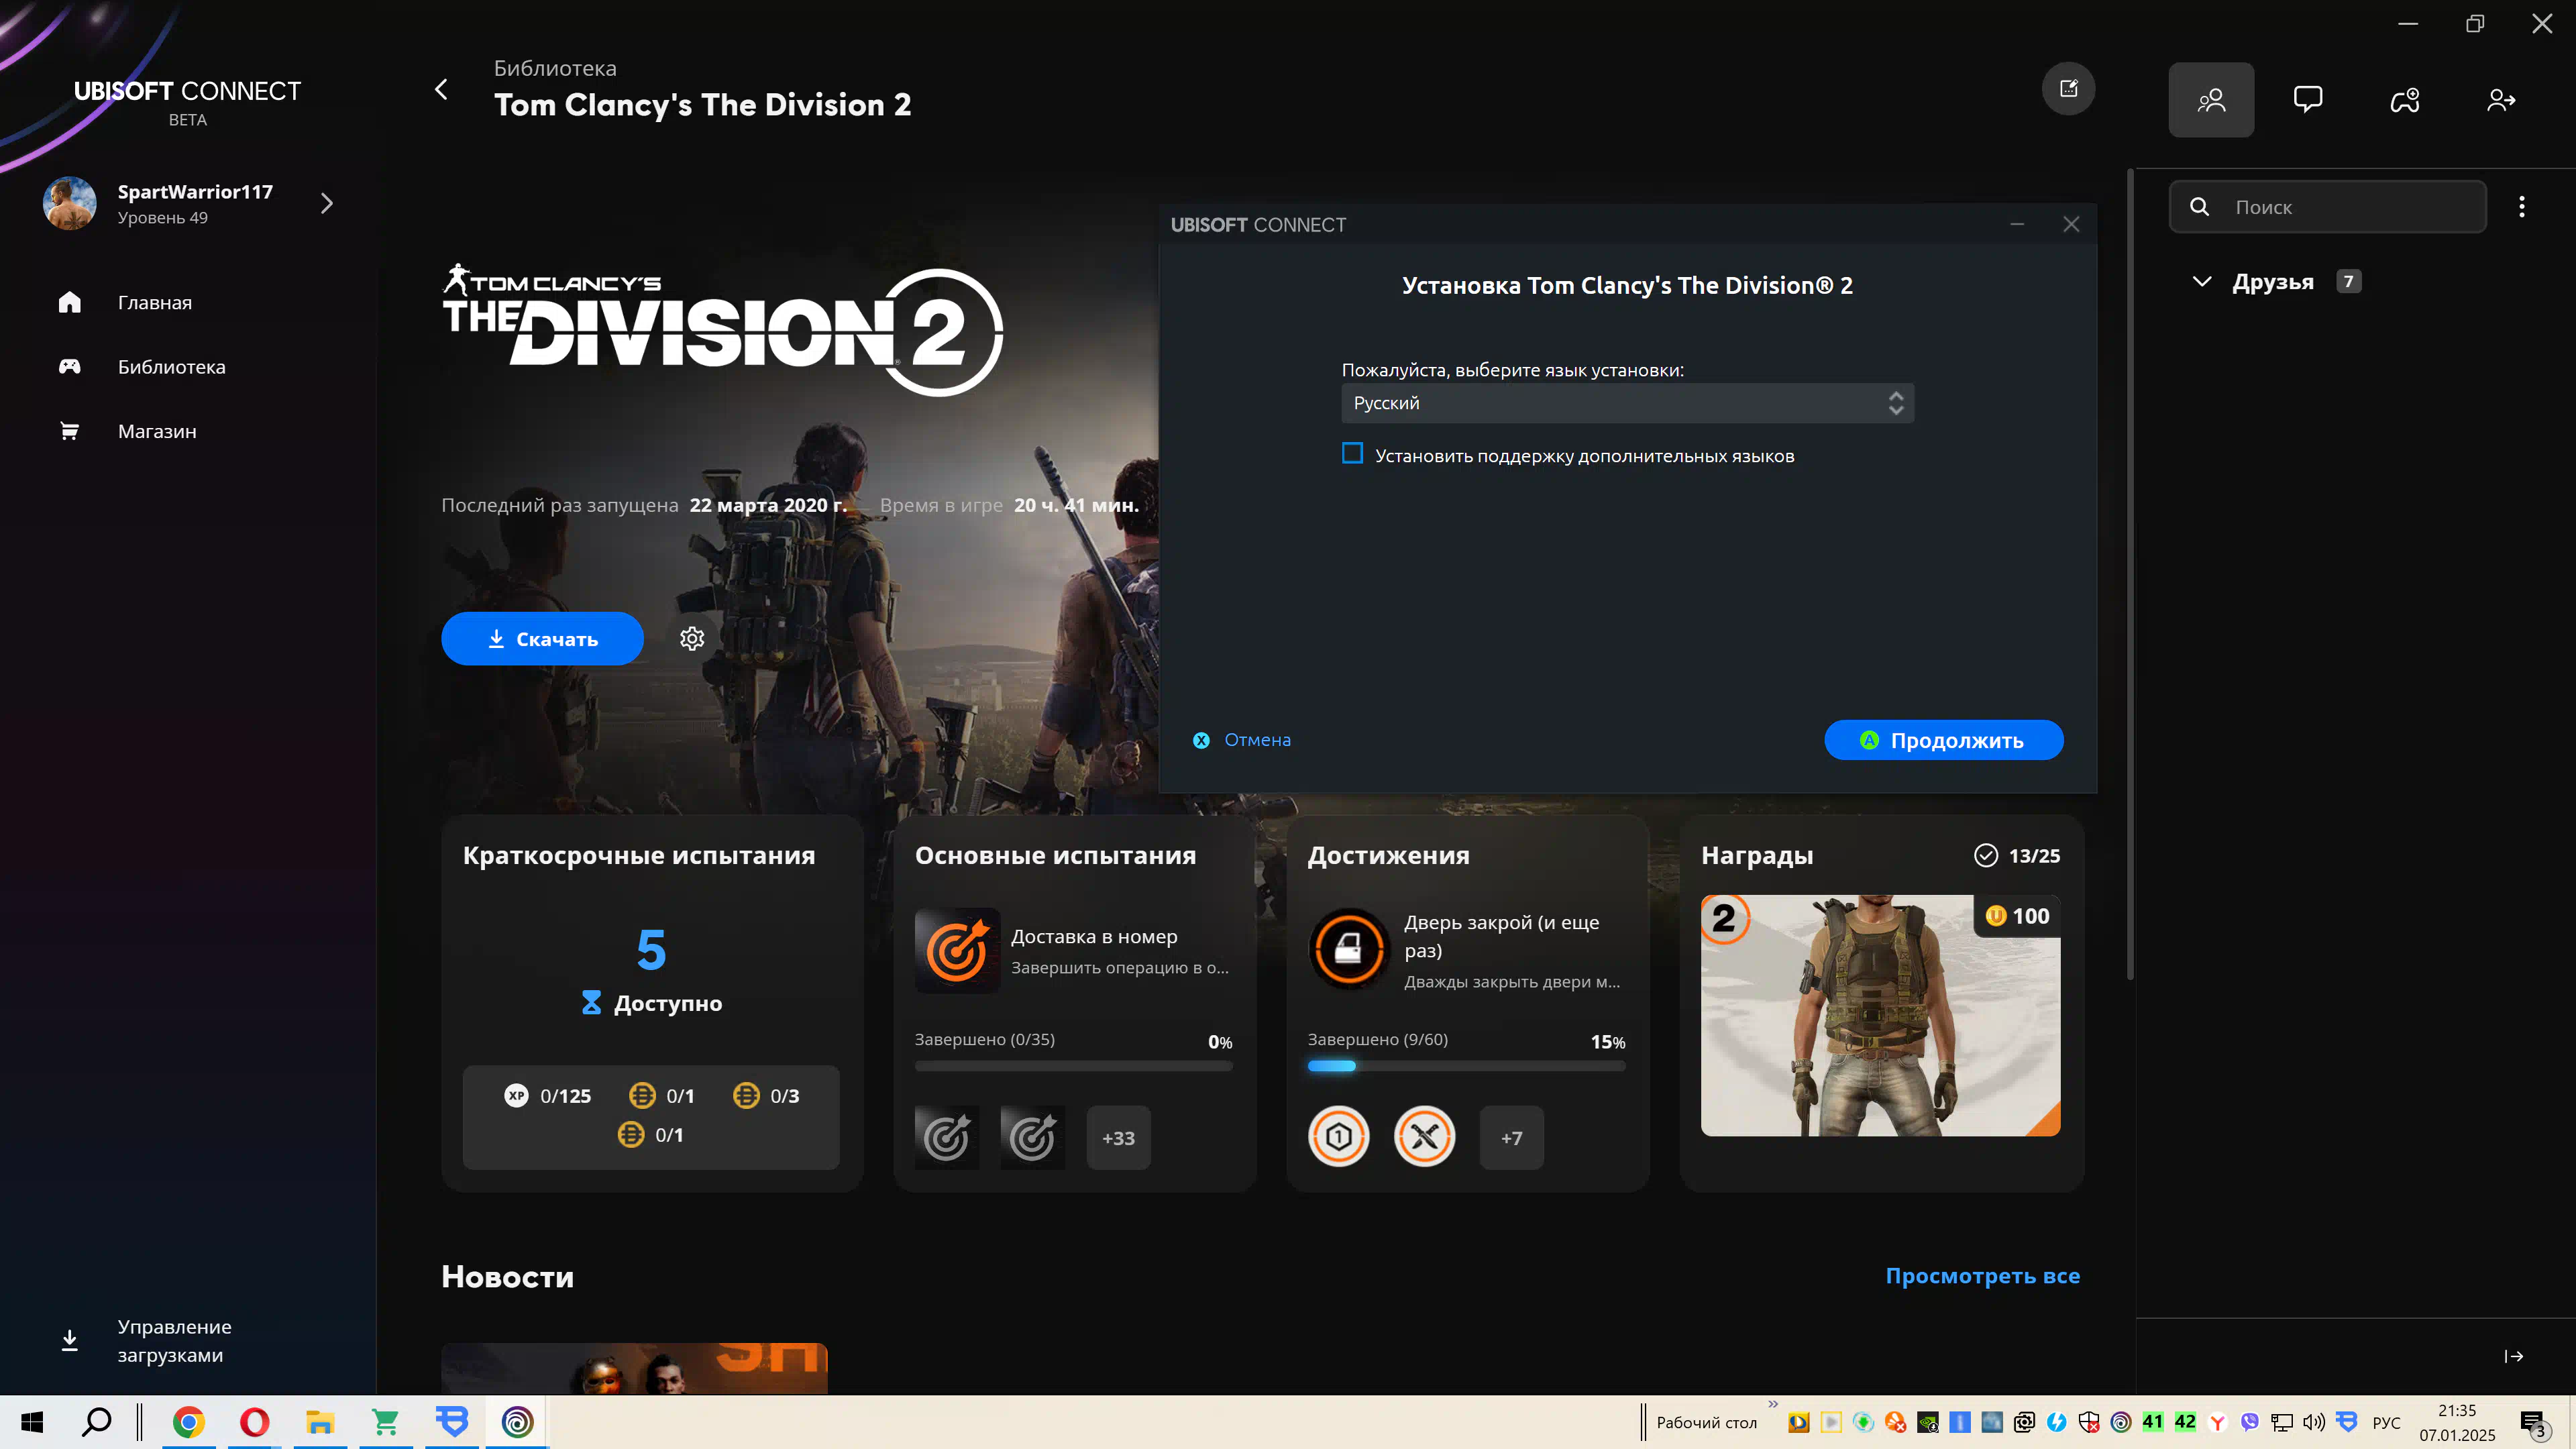
Task: Open the reward outfit thumbnail costing 100
Action: (1880, 1015)
